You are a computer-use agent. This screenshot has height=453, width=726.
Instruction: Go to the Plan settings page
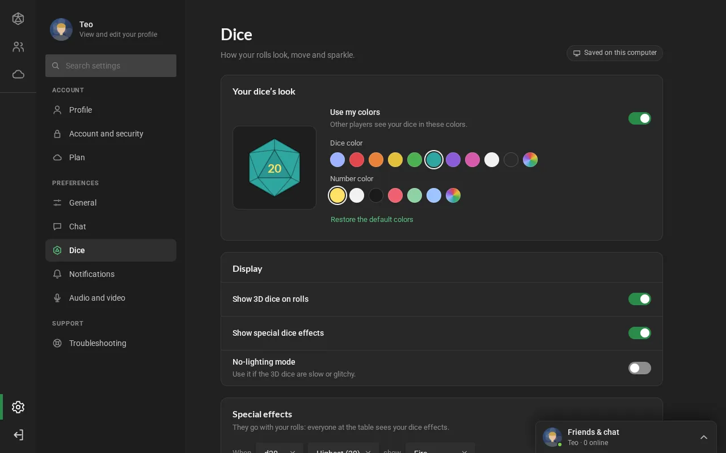[x=111, y=157]
